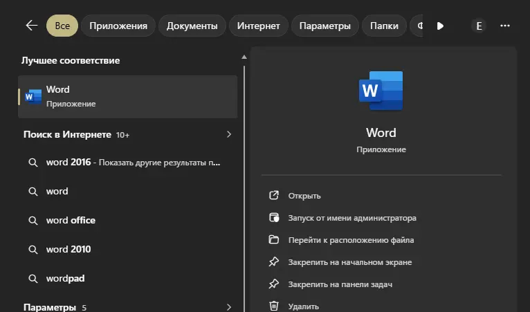The image size is (530, 312).
Task: Open the three-dot more options menu
Action: pyautogui.click(x=505, y=26)
